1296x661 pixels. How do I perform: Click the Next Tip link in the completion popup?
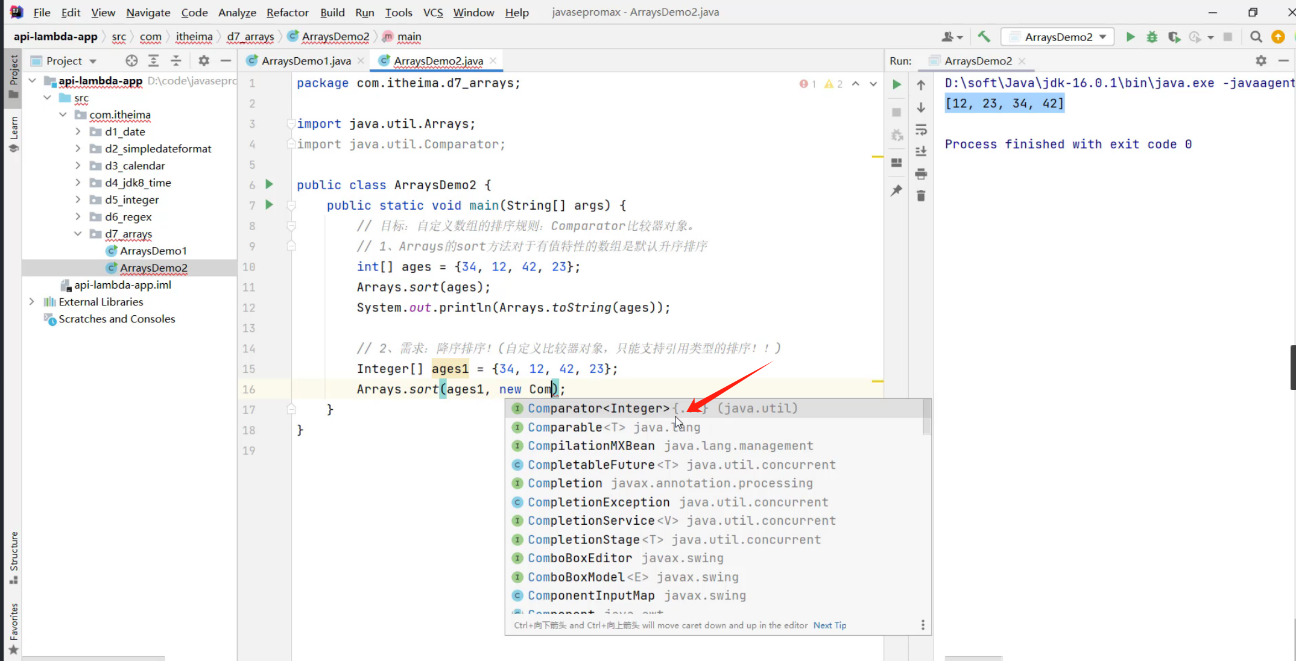point(829,625)
